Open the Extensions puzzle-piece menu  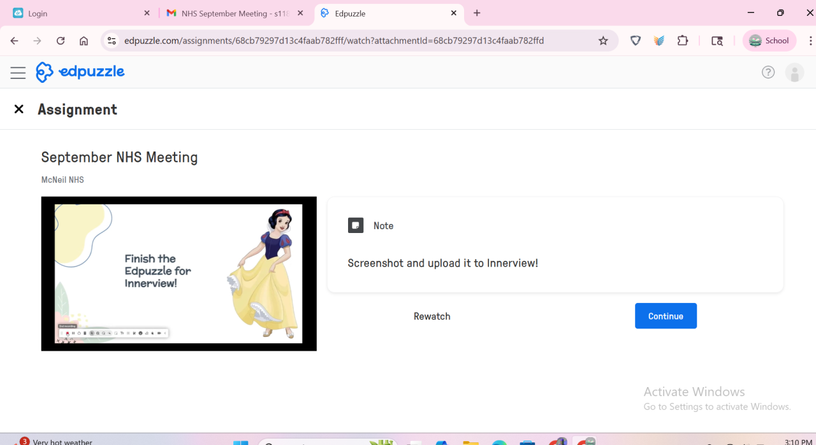click(683, 41)
